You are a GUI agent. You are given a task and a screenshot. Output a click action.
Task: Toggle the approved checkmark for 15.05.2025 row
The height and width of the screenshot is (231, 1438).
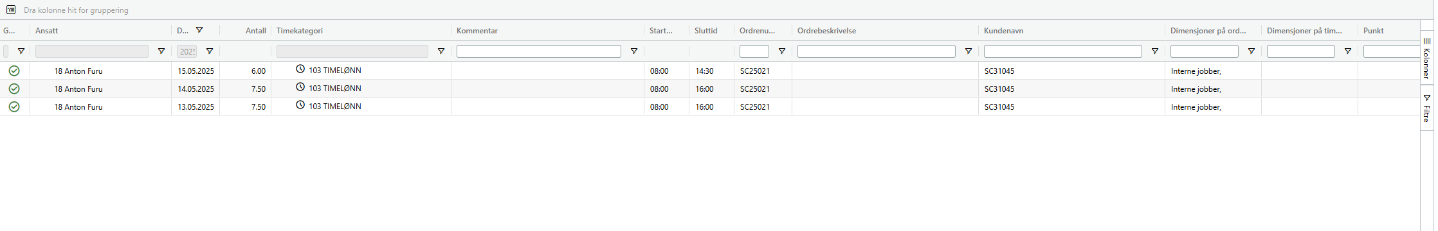click(14, 71)
